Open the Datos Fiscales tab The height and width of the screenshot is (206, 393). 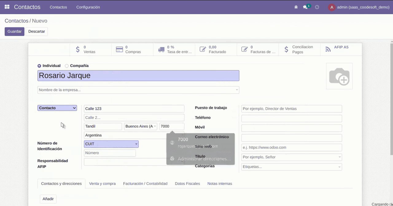click(187, 184)
